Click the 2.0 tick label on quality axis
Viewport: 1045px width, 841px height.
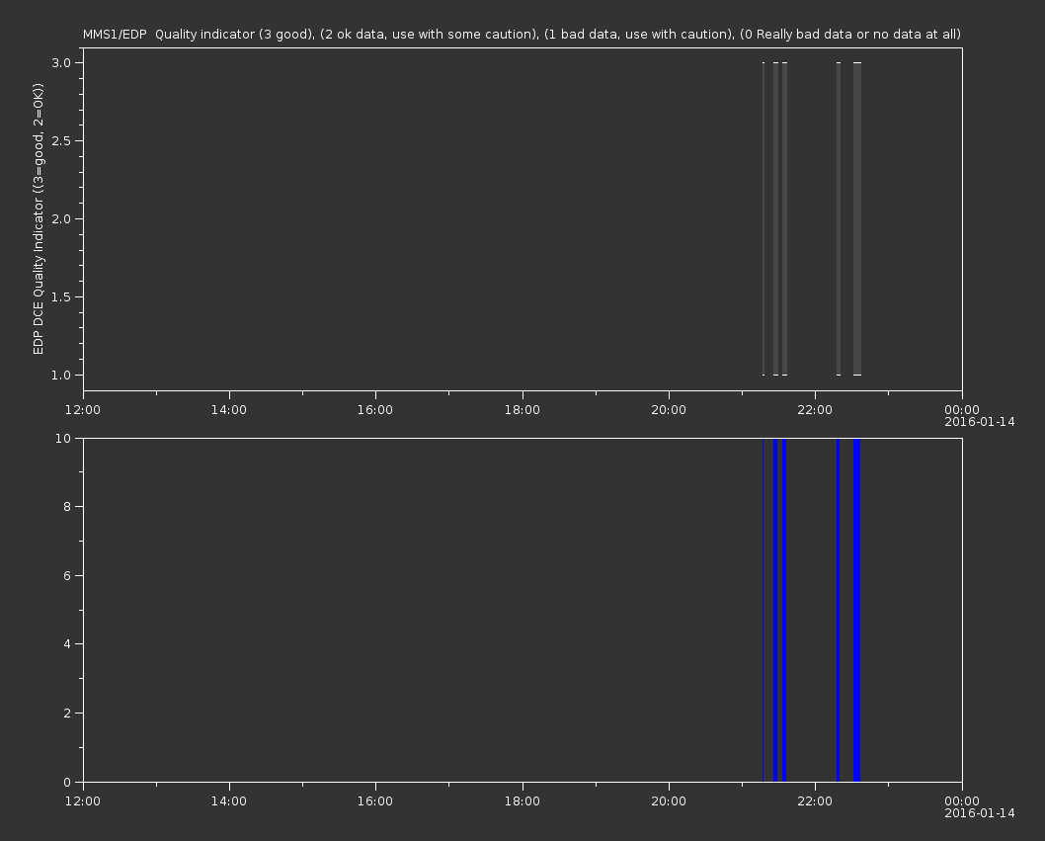[61, 218]
